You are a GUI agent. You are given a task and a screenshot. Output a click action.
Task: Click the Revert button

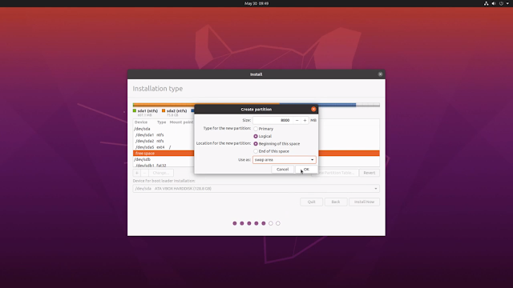tap(369, 173)
